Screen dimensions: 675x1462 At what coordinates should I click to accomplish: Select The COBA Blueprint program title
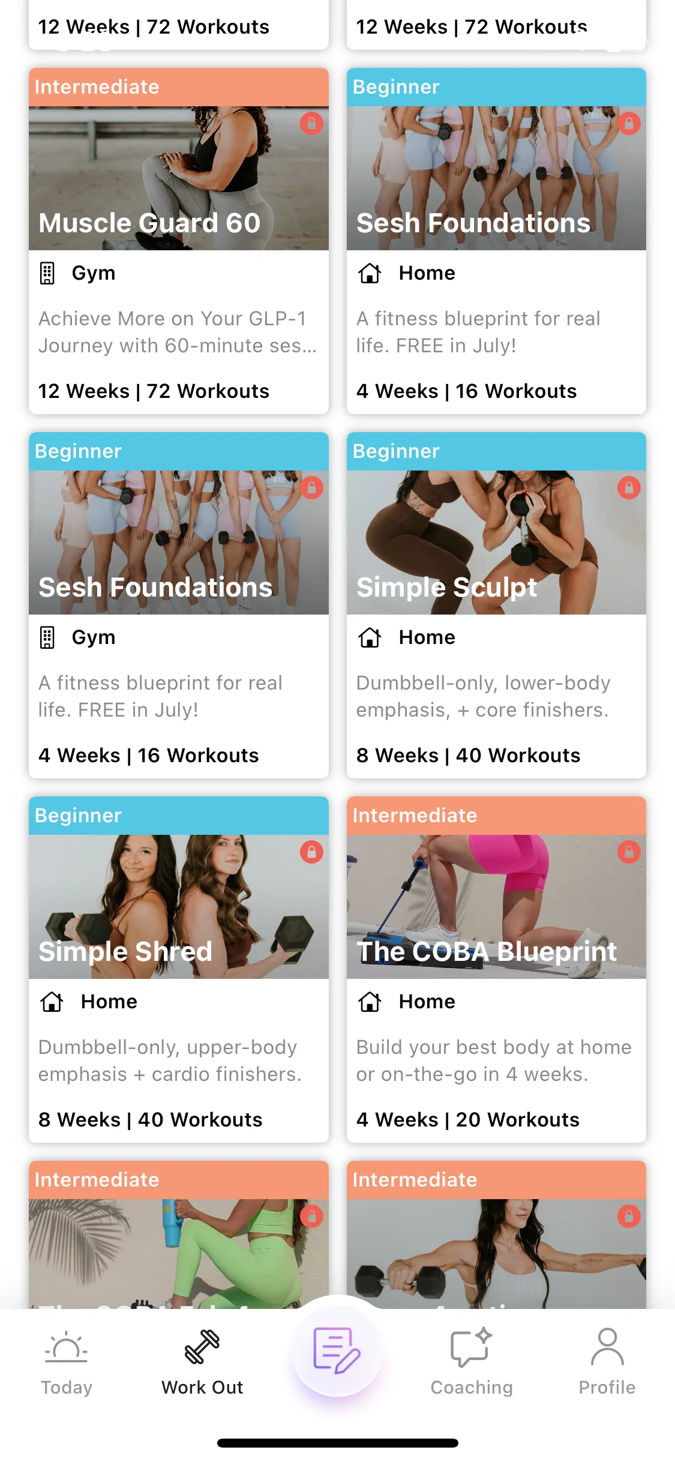487,951
